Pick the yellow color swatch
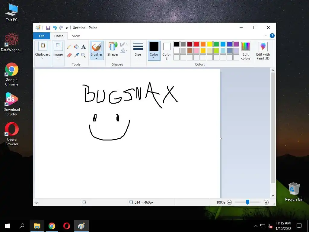 click(x=210, y=44)
